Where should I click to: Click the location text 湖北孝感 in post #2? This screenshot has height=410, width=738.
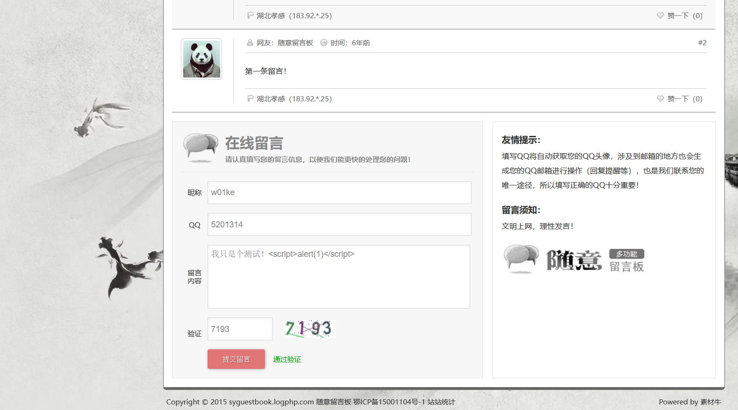point(271,99)
